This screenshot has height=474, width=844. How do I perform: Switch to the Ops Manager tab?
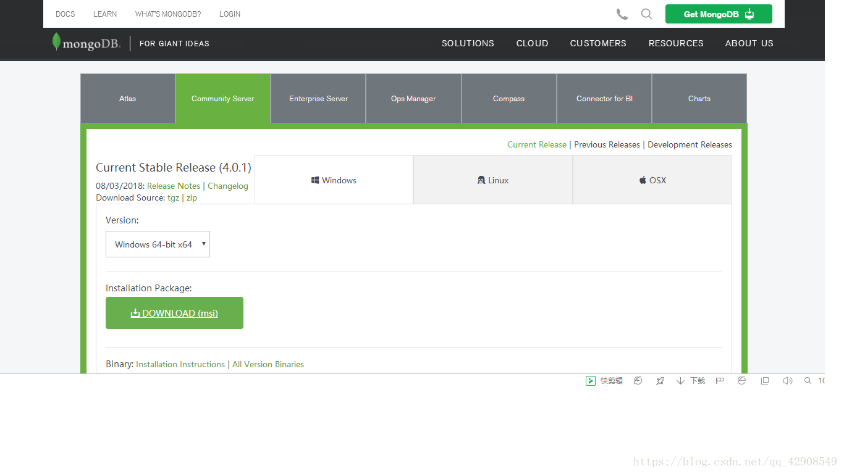click(x=413, y=99)
